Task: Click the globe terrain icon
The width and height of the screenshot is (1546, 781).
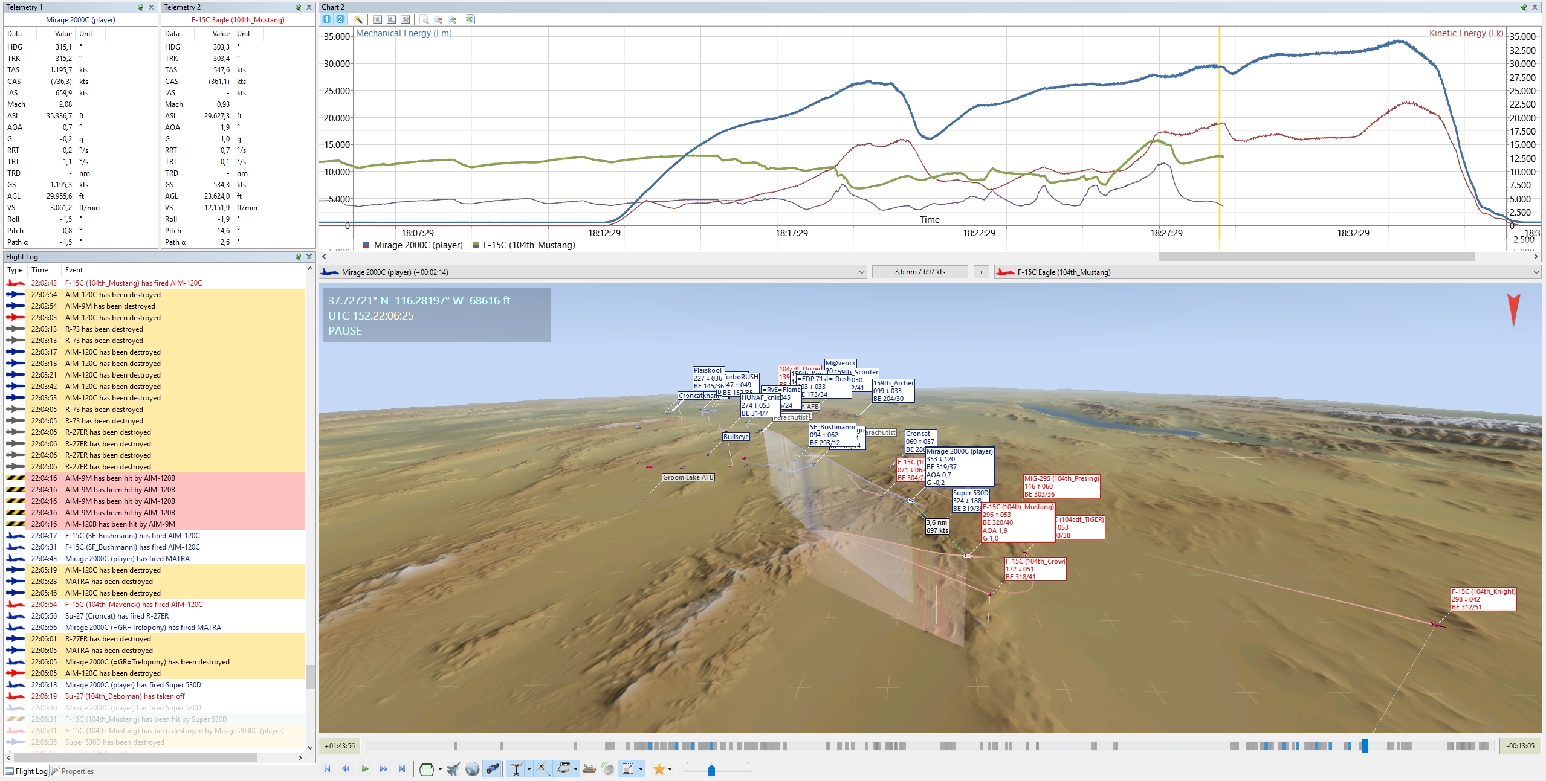Action: coord(472,769)
